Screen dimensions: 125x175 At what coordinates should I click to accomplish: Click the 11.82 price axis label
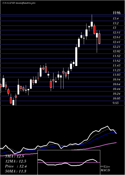coord(116,56)
